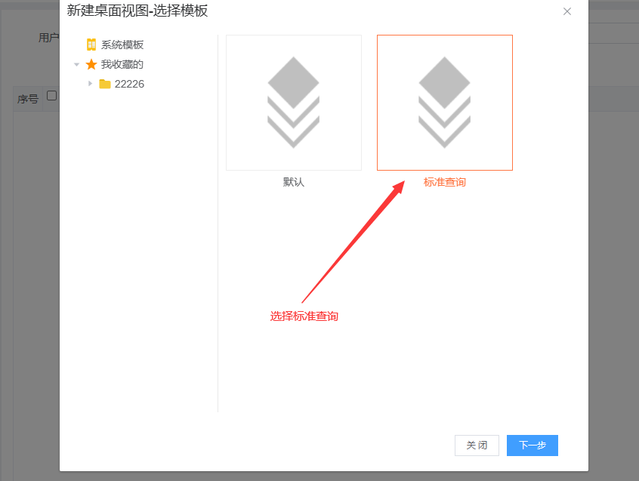Viewport: 639px width, 481px height.
Task: Collapse the 我收藏的 tree node arrow
Action: click(77, 65)
